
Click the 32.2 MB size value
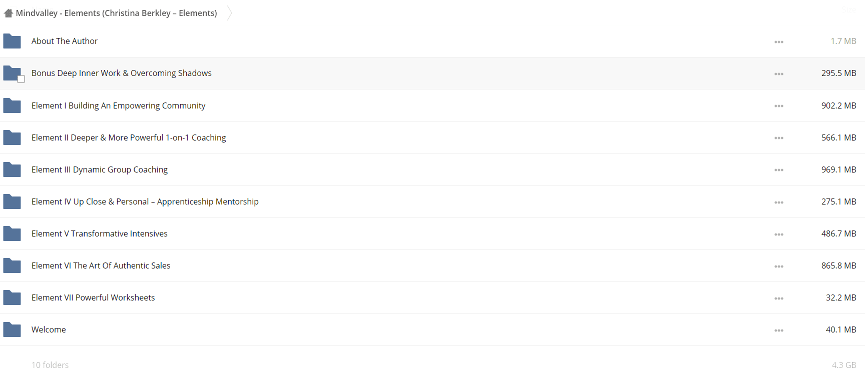[841, 297]
